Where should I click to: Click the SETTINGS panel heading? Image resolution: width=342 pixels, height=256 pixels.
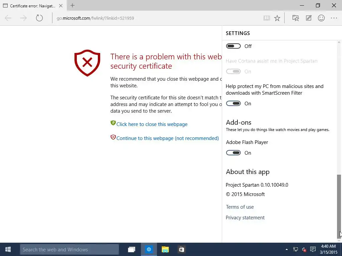click(x=238, y=33)
